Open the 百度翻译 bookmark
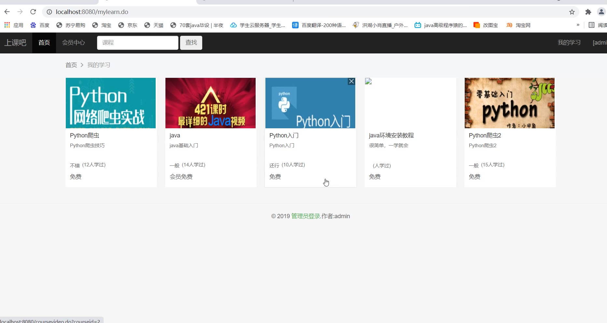 [x=319, y=25]
